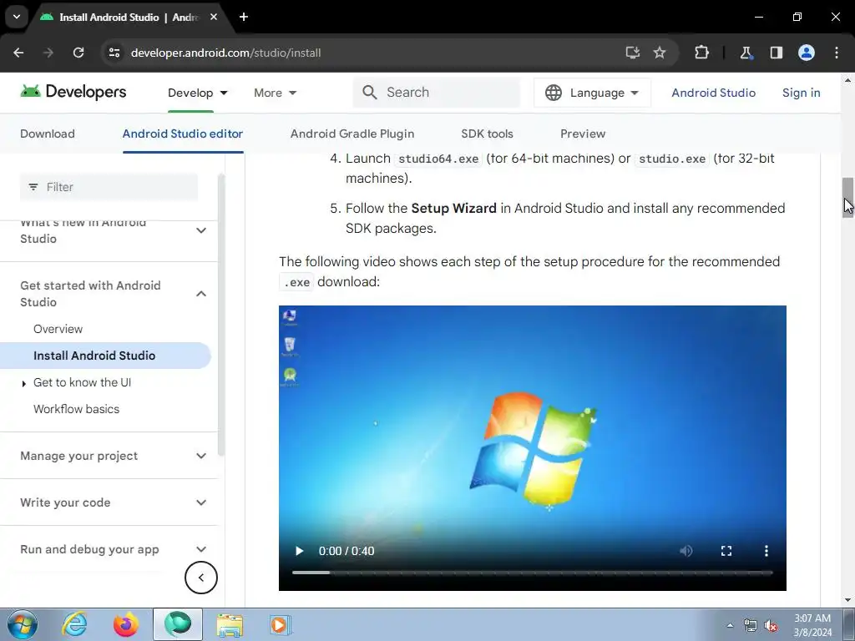Open the More dropdown menu
The width and height of the screenshot is (855, 641).
click(x=276, y=93)
